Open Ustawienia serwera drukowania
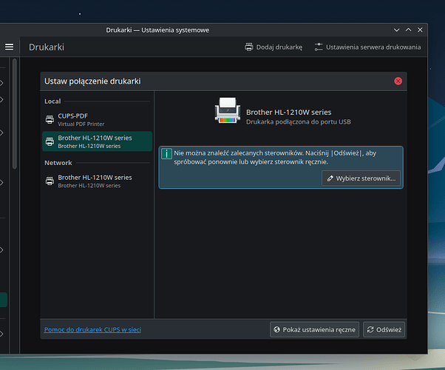This screenshot has height=370, width=445. (367, 47)
